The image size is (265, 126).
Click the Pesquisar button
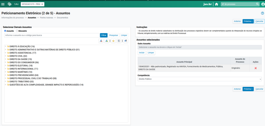click(x=114, y=35)
